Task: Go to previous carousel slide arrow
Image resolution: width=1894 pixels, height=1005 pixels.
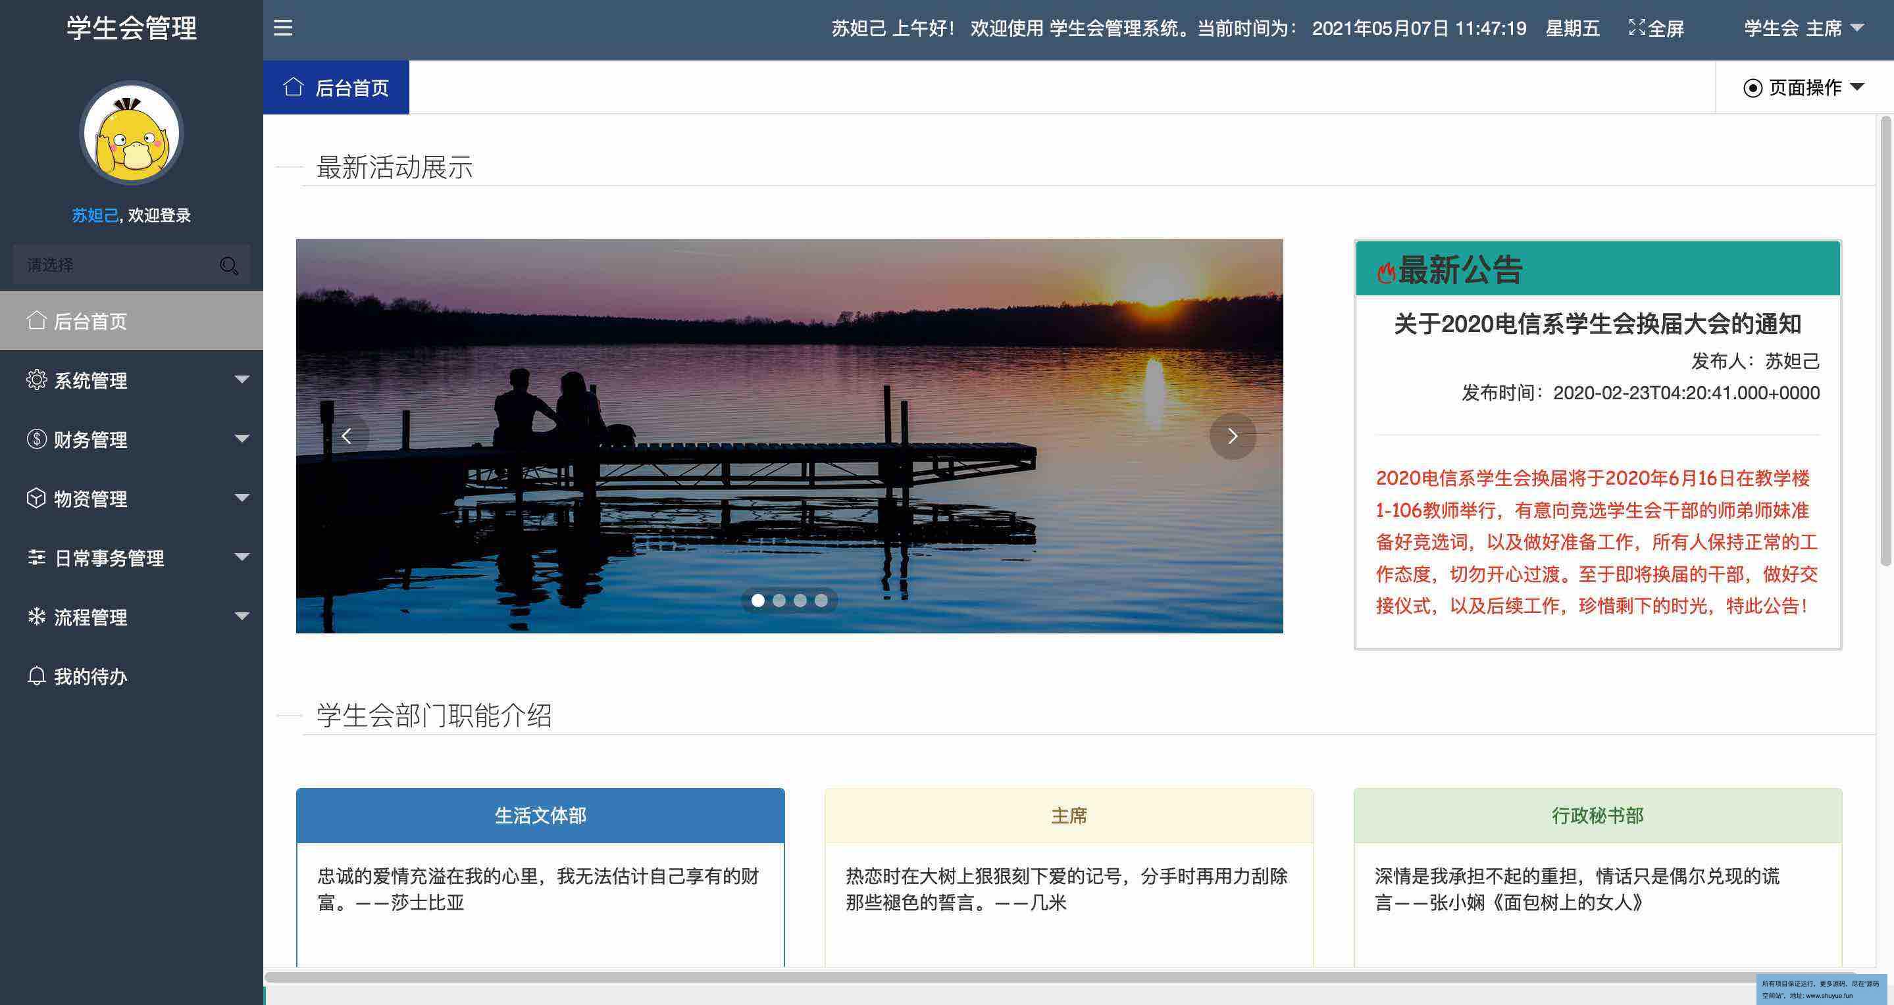Action: 346,436
